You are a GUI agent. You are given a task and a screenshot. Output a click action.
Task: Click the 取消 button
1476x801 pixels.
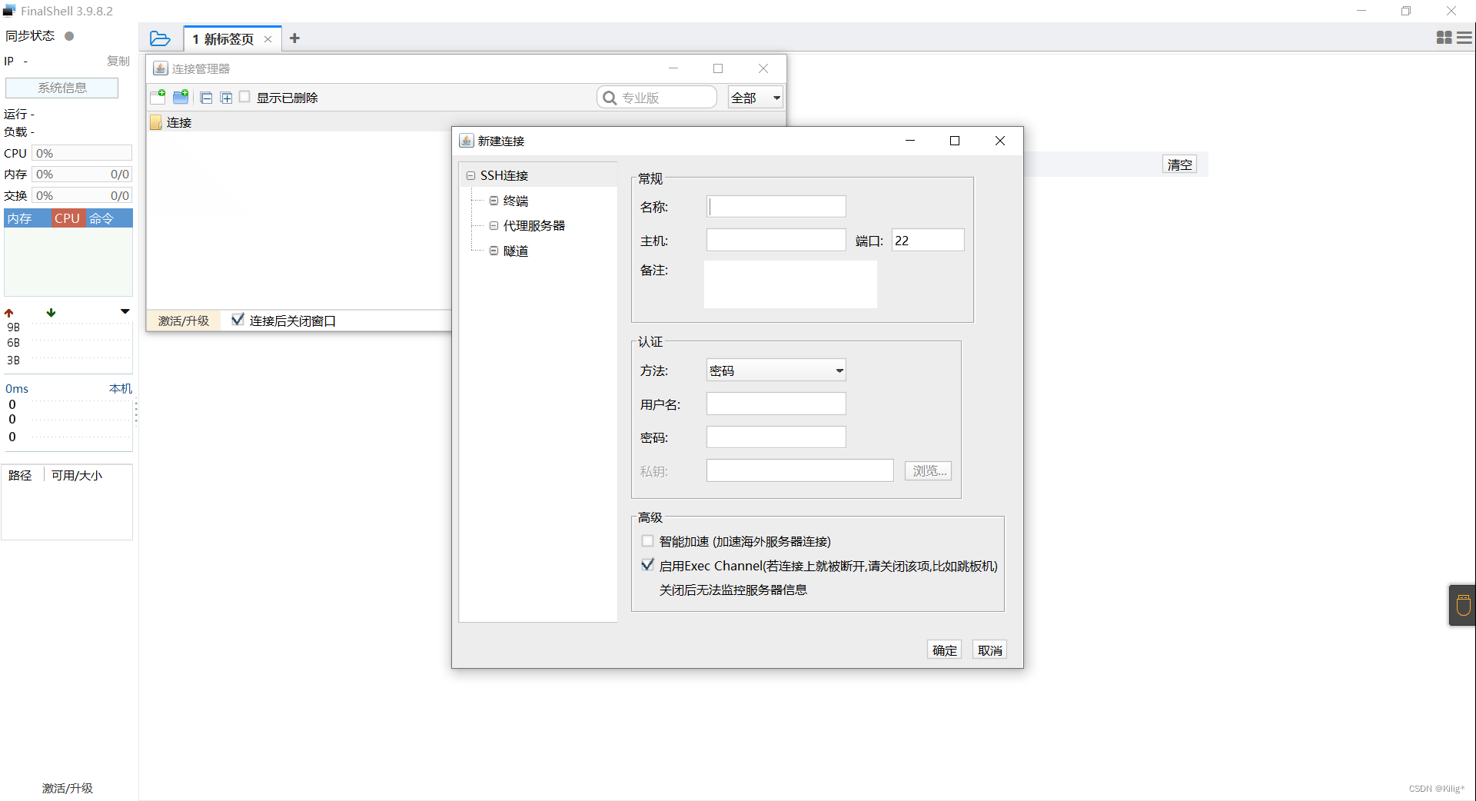click(x=990, y=650)
